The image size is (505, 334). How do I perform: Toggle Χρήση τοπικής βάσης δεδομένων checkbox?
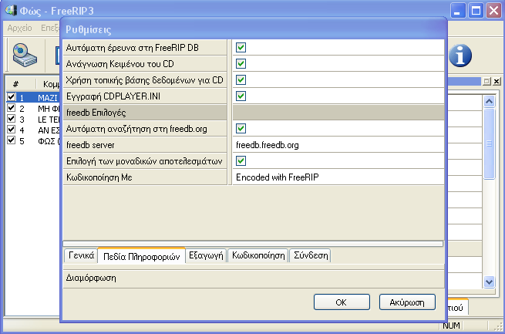click(x=241, y=79)
